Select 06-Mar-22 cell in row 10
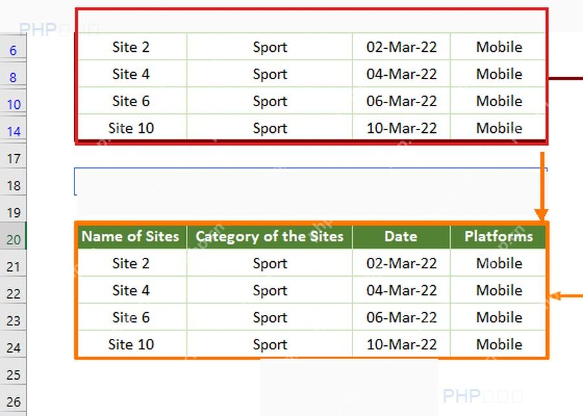 click(401, 101)
